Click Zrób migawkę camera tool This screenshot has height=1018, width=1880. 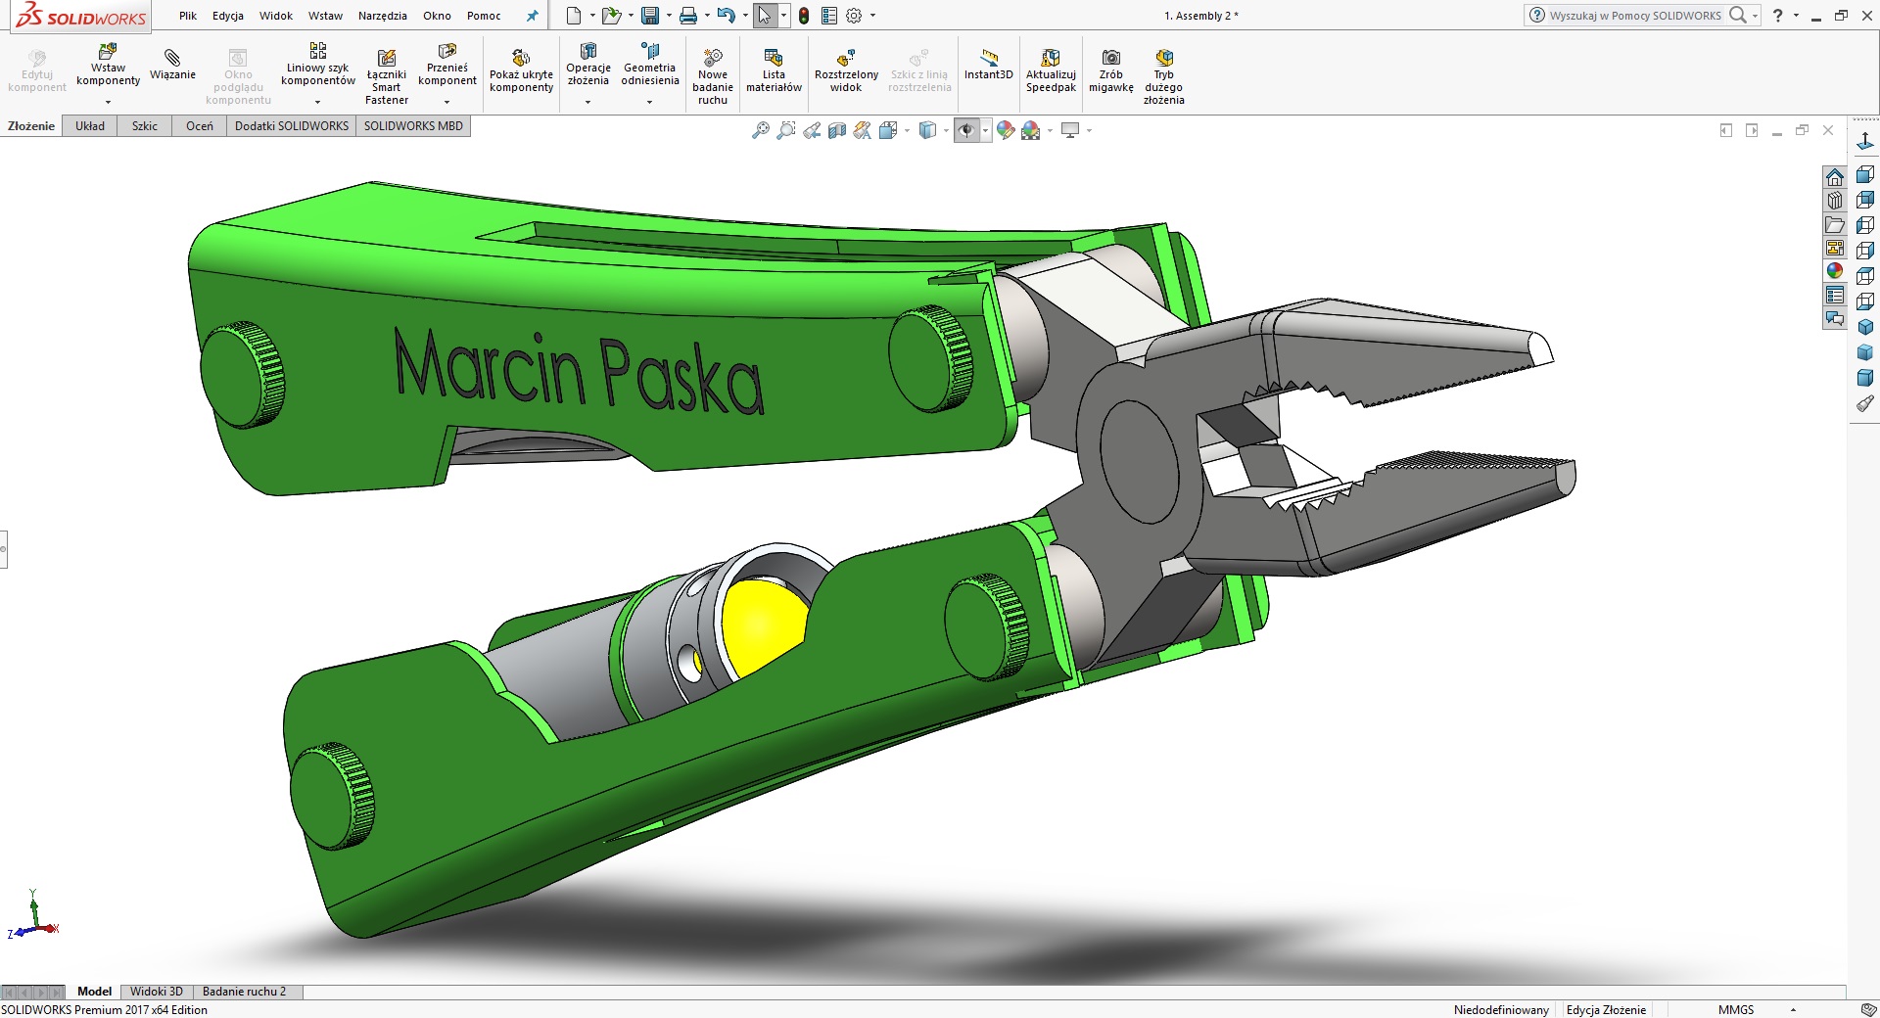pyautogui.click(x=1111, y=70)
